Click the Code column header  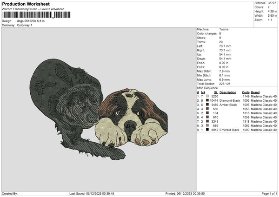click(246, 92)
